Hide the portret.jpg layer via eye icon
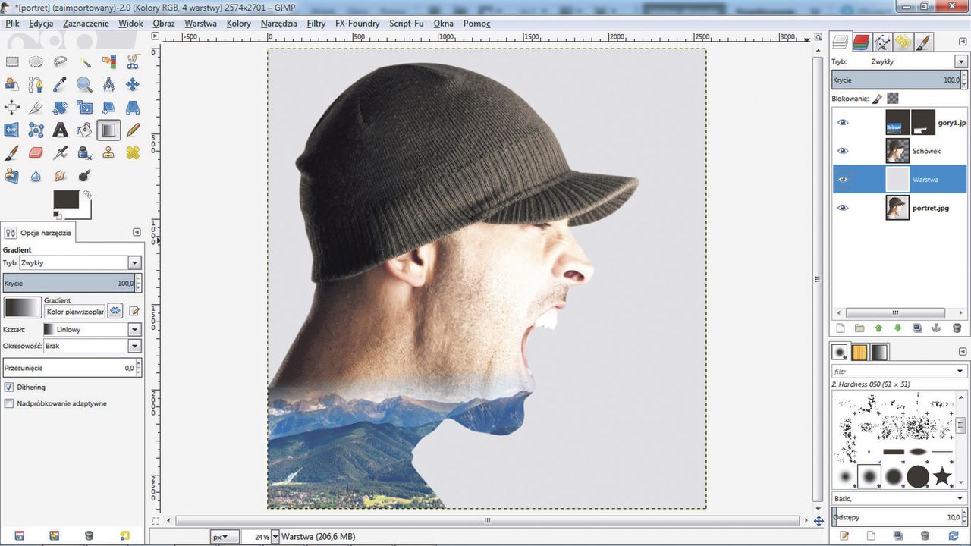This screenshot has width=971, height=546. (843, 208)
